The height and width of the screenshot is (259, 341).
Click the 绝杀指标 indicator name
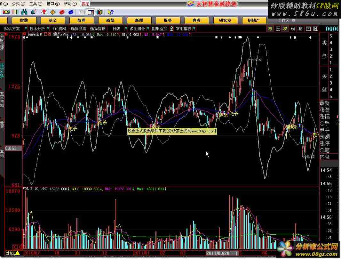pyautogui.click(x=61, y=34)
